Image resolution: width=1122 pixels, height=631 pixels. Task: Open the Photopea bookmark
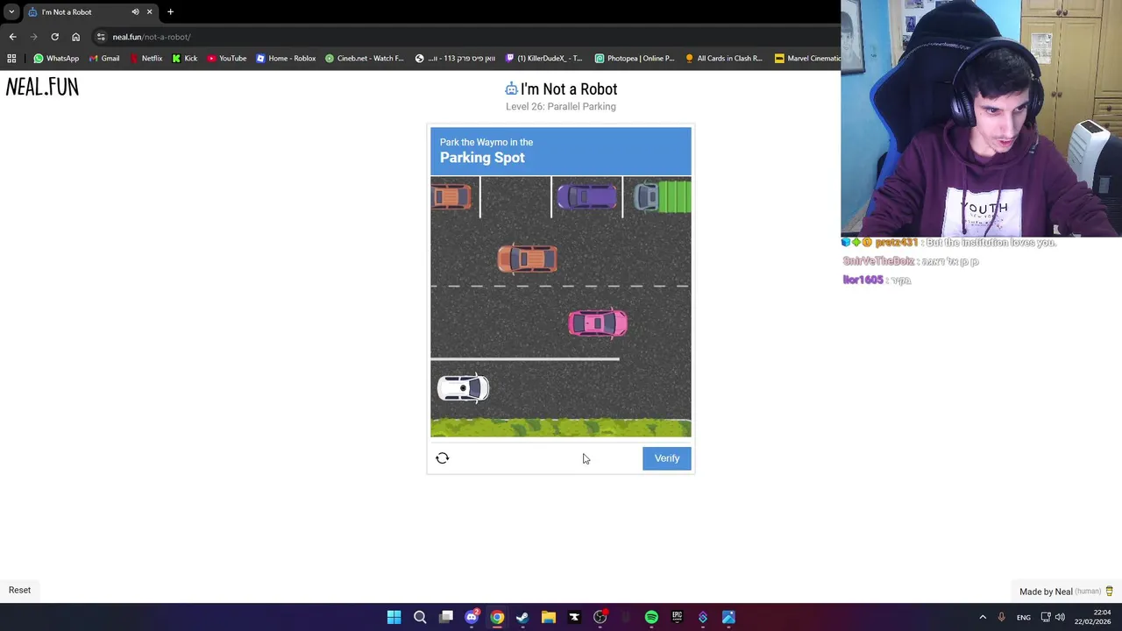click(x=635, y=59)
